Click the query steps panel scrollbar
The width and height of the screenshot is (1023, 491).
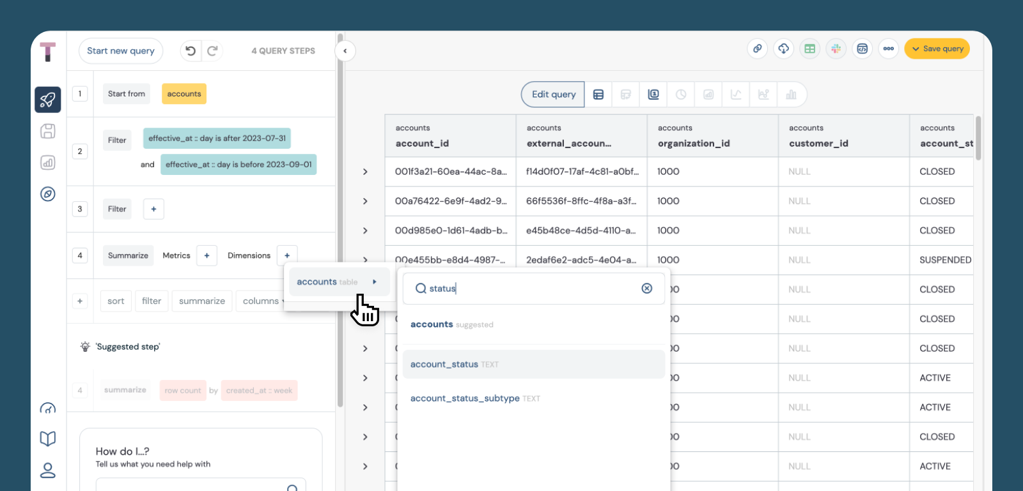pos(340,220)
